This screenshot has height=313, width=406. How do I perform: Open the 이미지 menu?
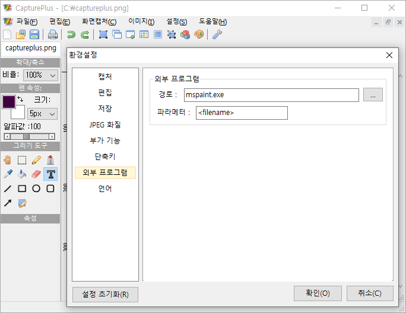[x=141, y=22]
